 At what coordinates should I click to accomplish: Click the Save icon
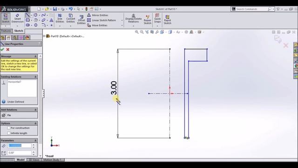[x=55, y=9]
